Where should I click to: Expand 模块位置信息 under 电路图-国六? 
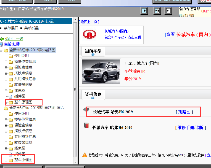coord(6,120)
